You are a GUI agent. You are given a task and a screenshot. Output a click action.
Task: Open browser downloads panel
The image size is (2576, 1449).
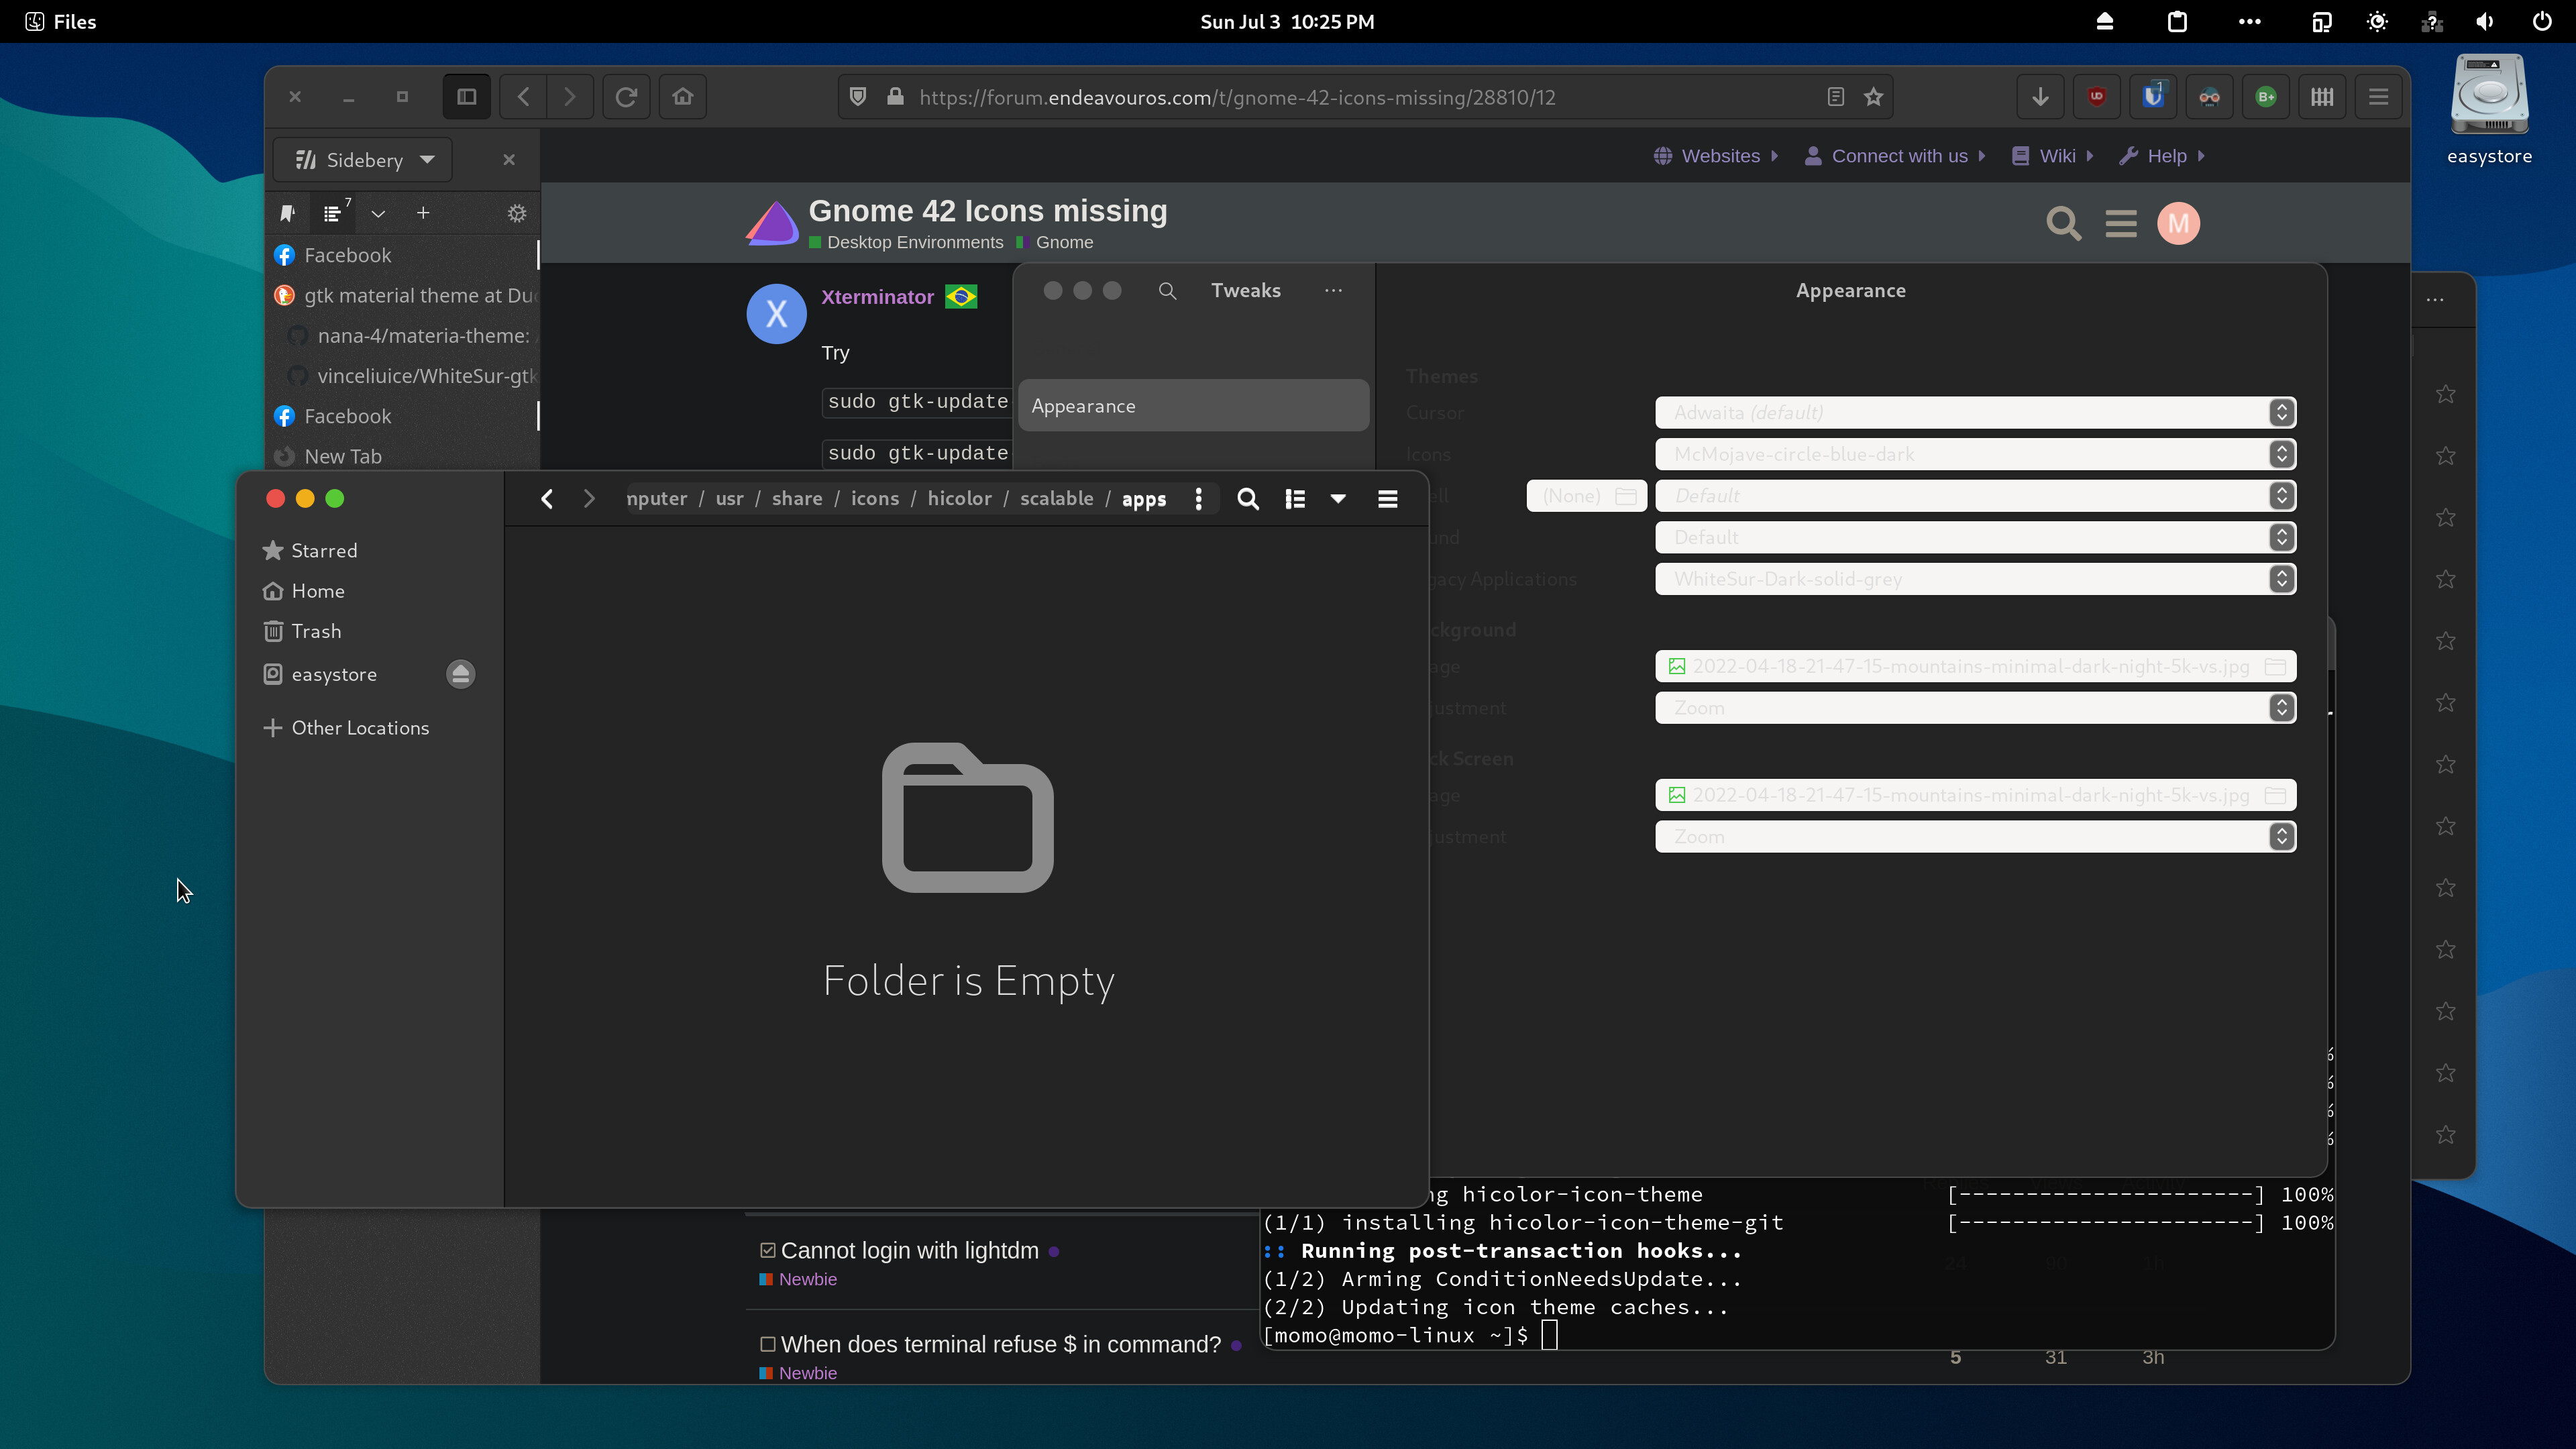click(2040, 97)
